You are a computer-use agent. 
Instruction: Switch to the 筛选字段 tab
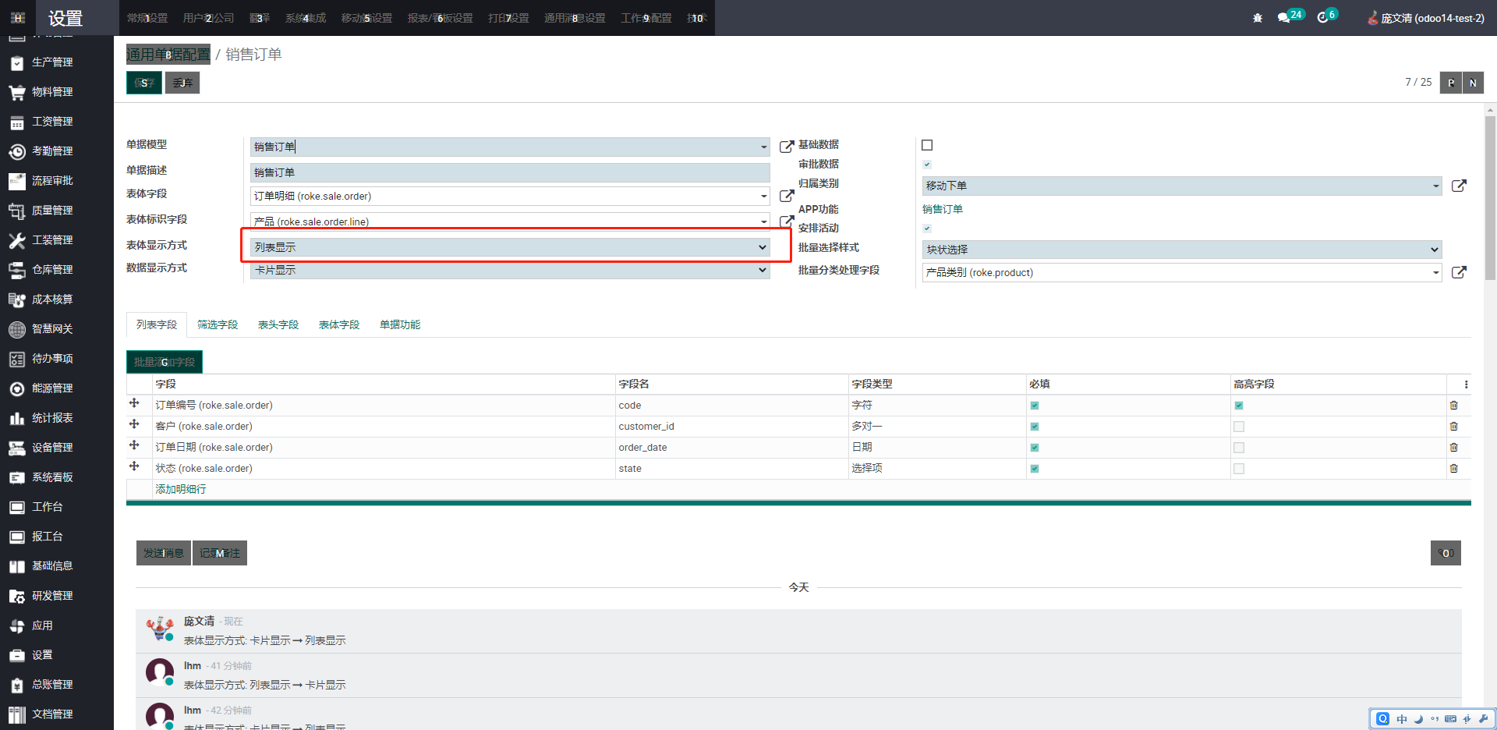217,324
